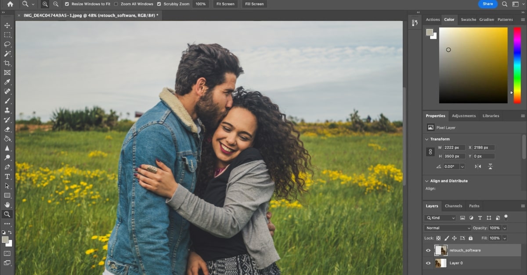Select the Frame tool

tap(7, 73)
